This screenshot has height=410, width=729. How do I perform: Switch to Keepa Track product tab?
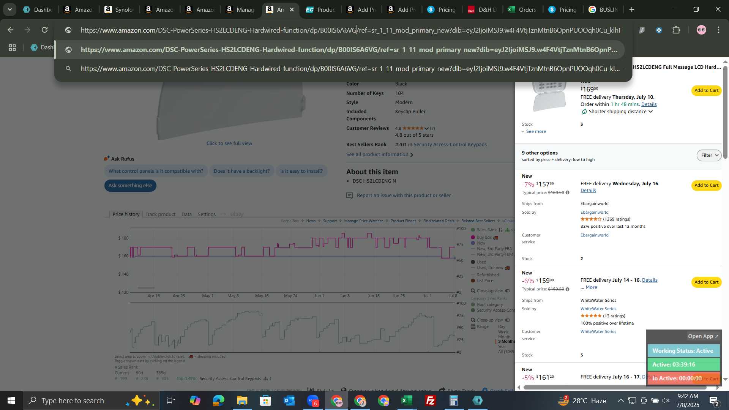[160, 214]
